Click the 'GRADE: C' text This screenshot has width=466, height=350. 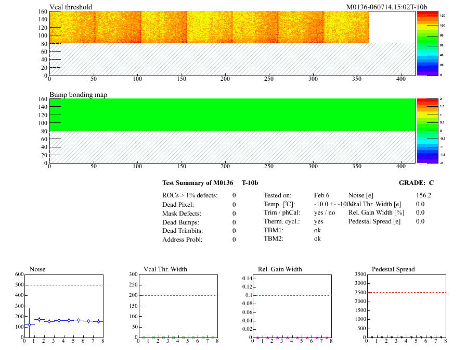tap(416, 183)
